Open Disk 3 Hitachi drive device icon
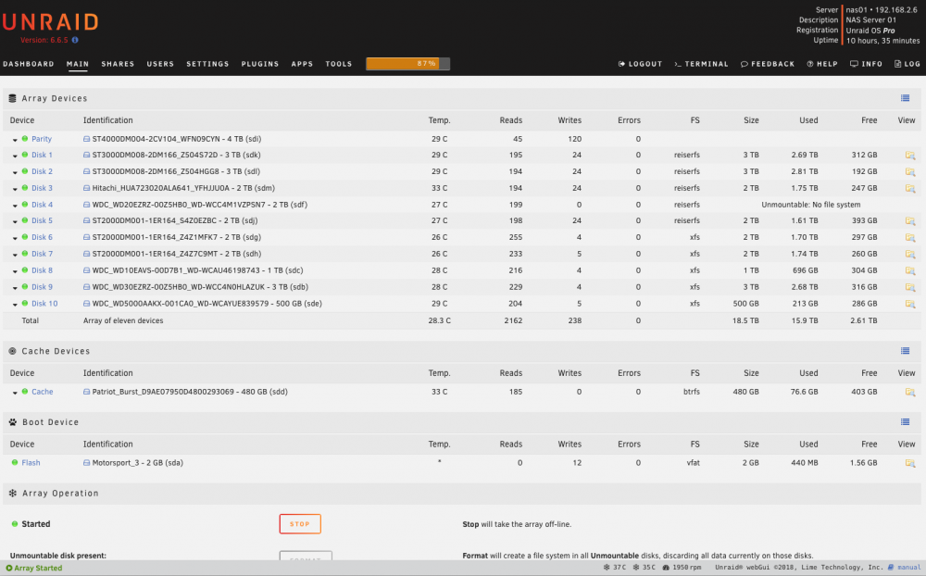This screenshot has height=576, width=926. click(86, 188)
